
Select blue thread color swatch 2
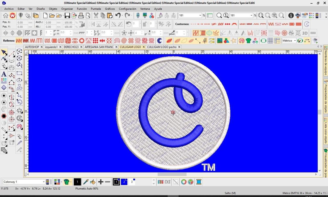(124, 182)
